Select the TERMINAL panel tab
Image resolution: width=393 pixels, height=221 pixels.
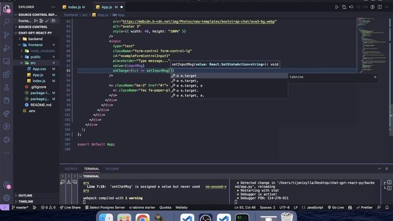(x=91, y=169)
